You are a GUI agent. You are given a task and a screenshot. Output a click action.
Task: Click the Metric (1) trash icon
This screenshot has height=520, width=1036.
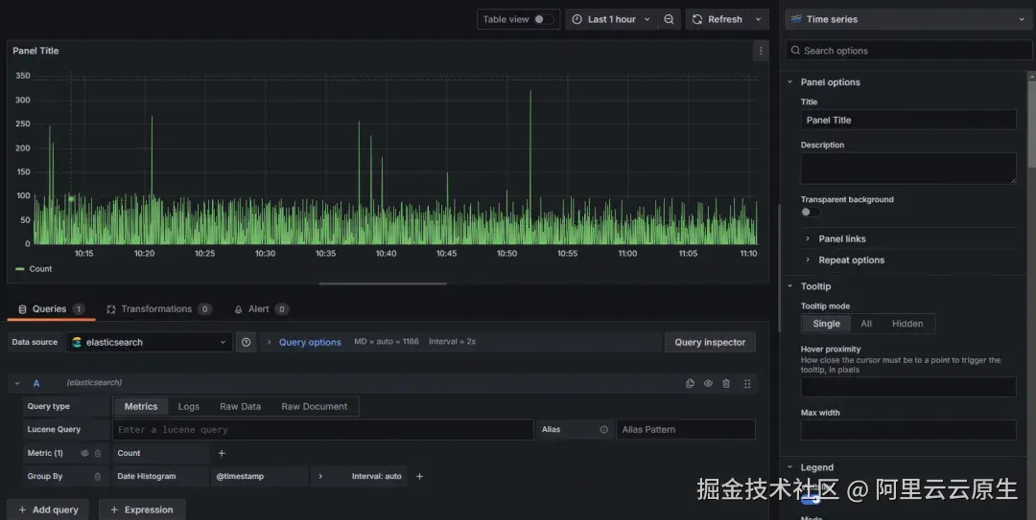click(x=98, y=453)
